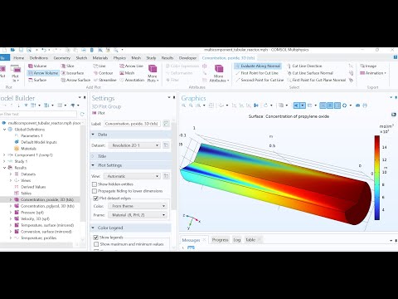
Task: Select First Point for Cut Line
Action: click(257, 73)
